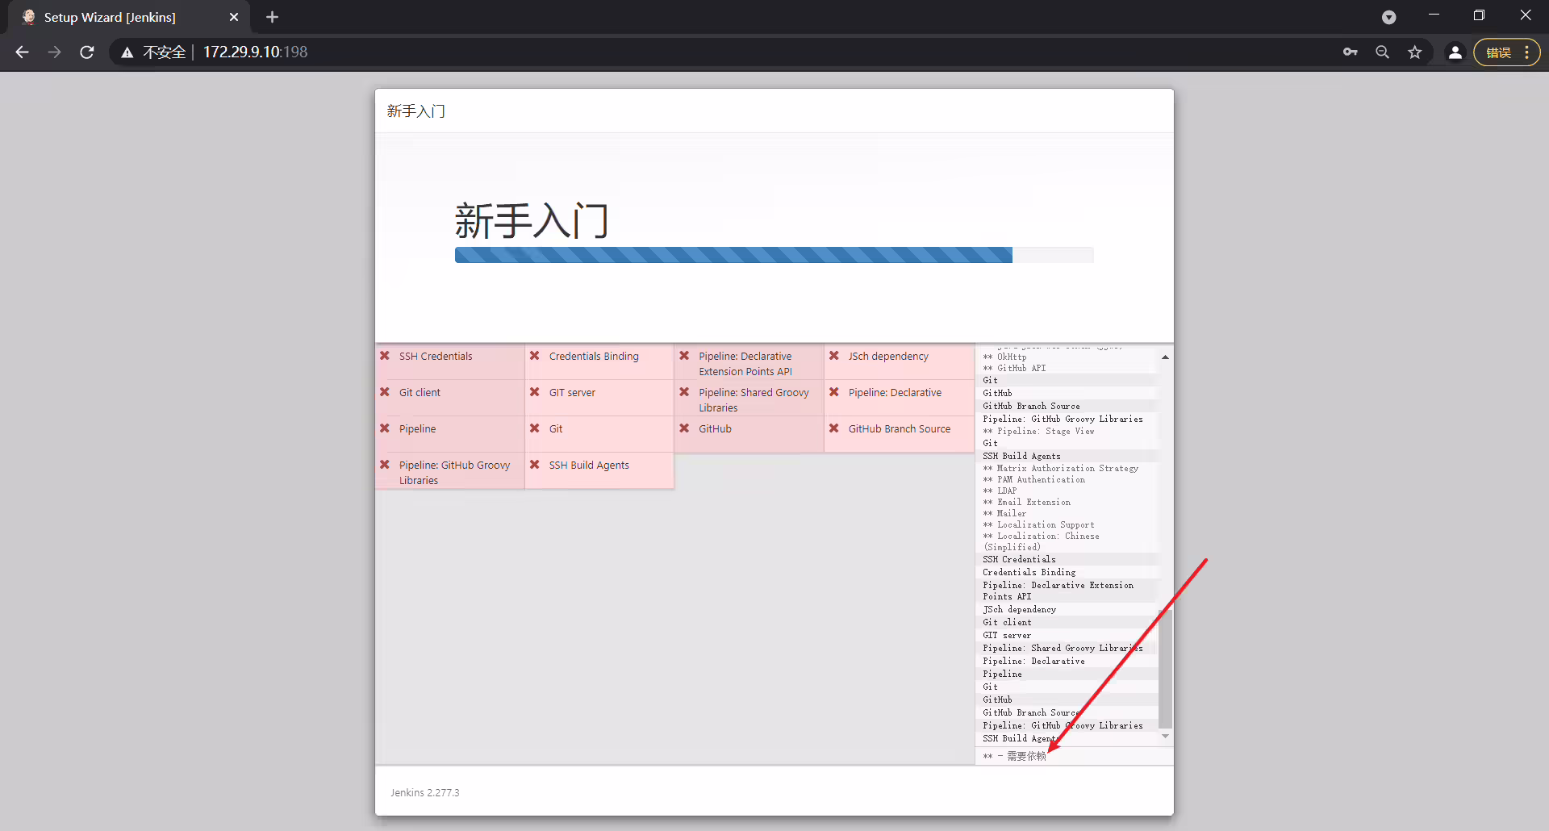Viewport: 1549px width, 831px height.
Task: Click the install log scrollbar down arrow
Action: [1165, 737]
